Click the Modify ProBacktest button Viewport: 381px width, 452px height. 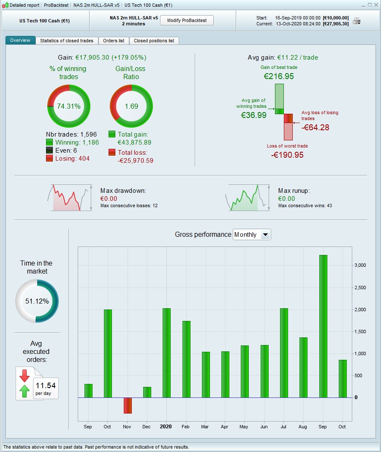point(187,20)
